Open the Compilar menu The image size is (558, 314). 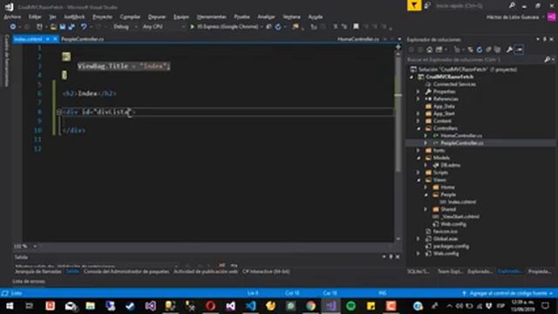tap(130, 17)
